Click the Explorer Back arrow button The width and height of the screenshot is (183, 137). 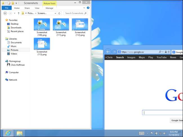tap(5, 13)
